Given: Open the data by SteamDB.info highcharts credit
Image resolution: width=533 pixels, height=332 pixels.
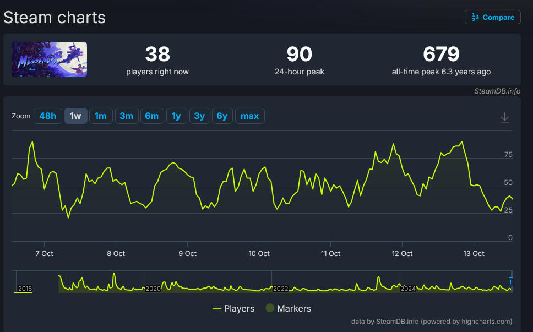Looking at the screenshot, I should click(x=431, y=322).
